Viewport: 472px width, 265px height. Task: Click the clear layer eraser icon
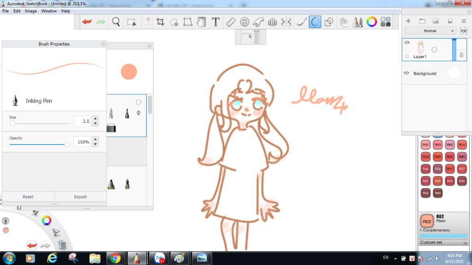click(450, 21)
